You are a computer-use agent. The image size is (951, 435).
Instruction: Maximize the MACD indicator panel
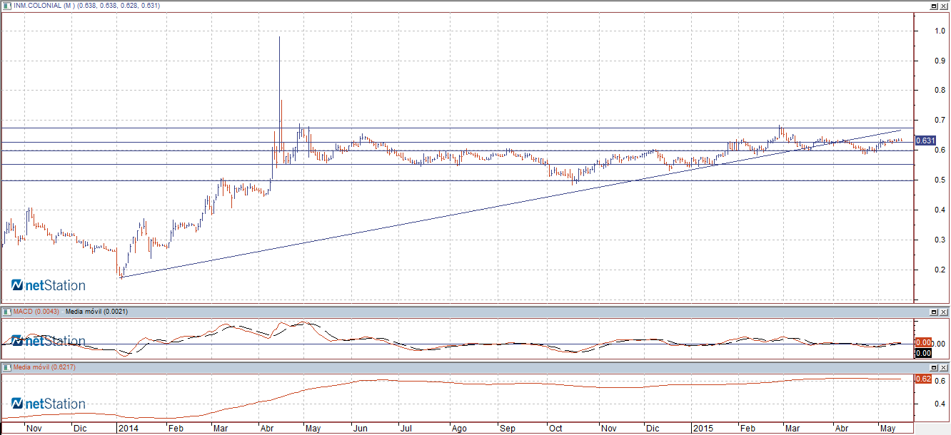933,312
